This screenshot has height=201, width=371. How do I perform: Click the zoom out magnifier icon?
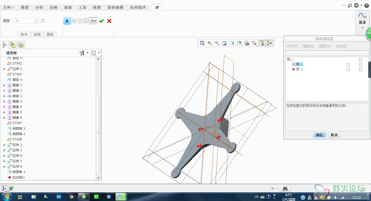[x=217, y=43]
